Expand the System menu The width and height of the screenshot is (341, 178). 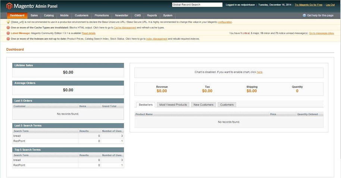168,15
